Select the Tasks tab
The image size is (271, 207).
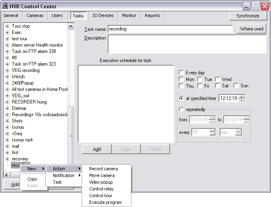point(78,16)
